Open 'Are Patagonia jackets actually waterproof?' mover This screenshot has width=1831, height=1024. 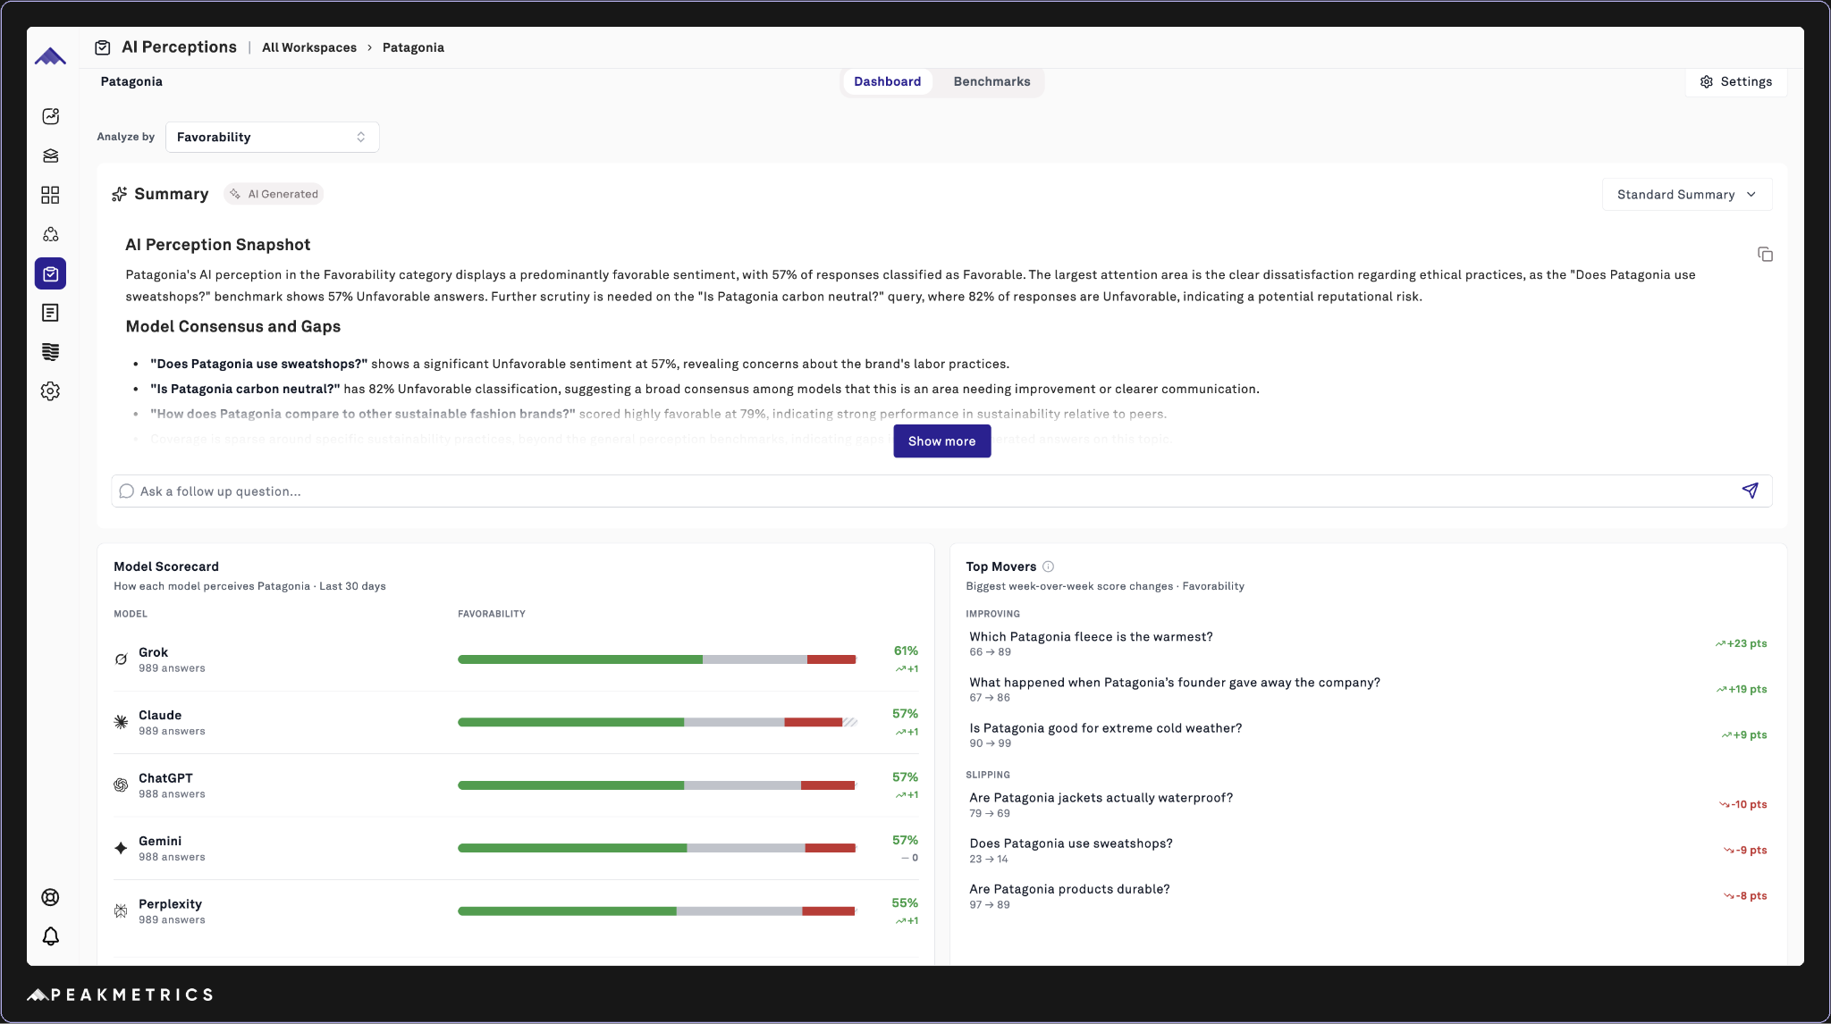(1101, 798)
